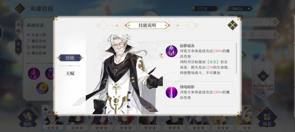
Task: Close the 技能说明 skill description popup
Action: click(232, 25)
